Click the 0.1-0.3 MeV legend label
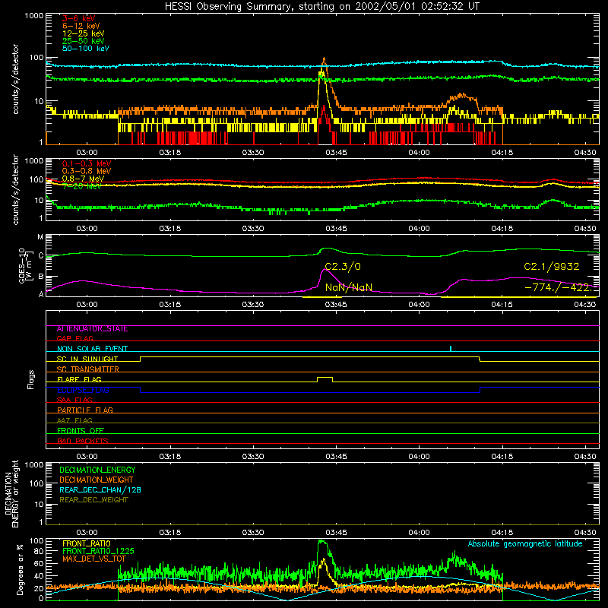 point(87,163)
